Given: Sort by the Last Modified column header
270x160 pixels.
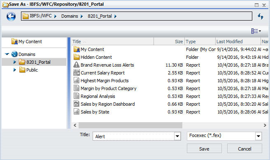Looking at the screenshot, I should [238, 42].
